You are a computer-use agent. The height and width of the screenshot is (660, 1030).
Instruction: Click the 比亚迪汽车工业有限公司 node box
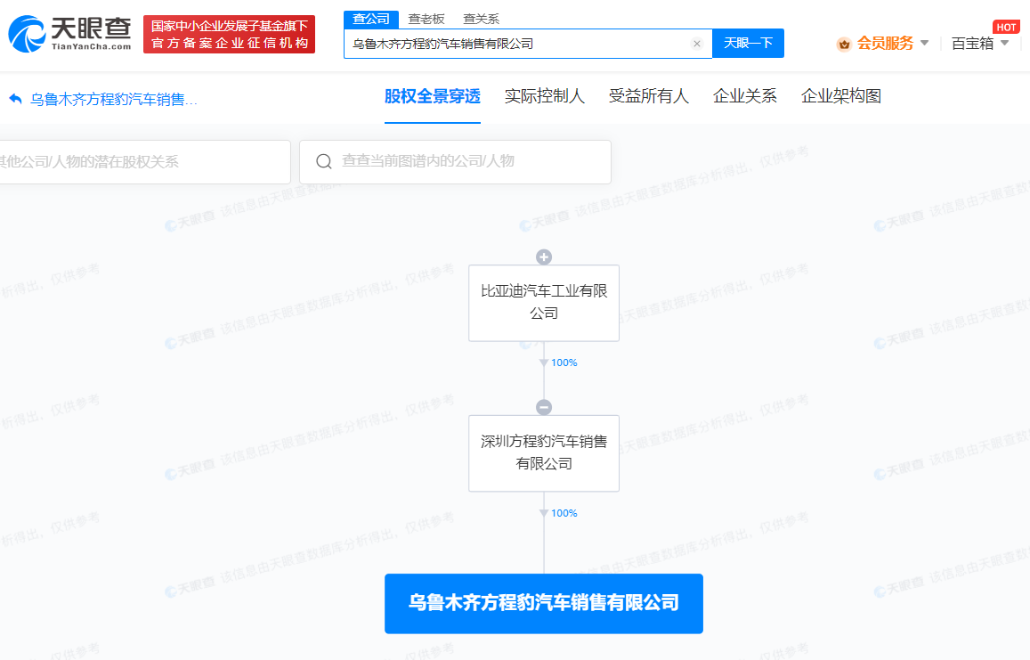pos(543,303)
